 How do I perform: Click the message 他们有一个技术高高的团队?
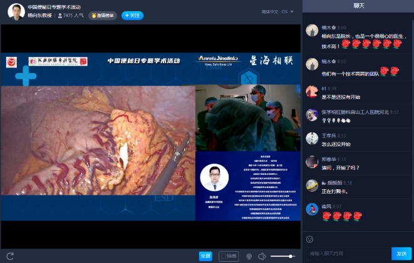pos(350,74)
